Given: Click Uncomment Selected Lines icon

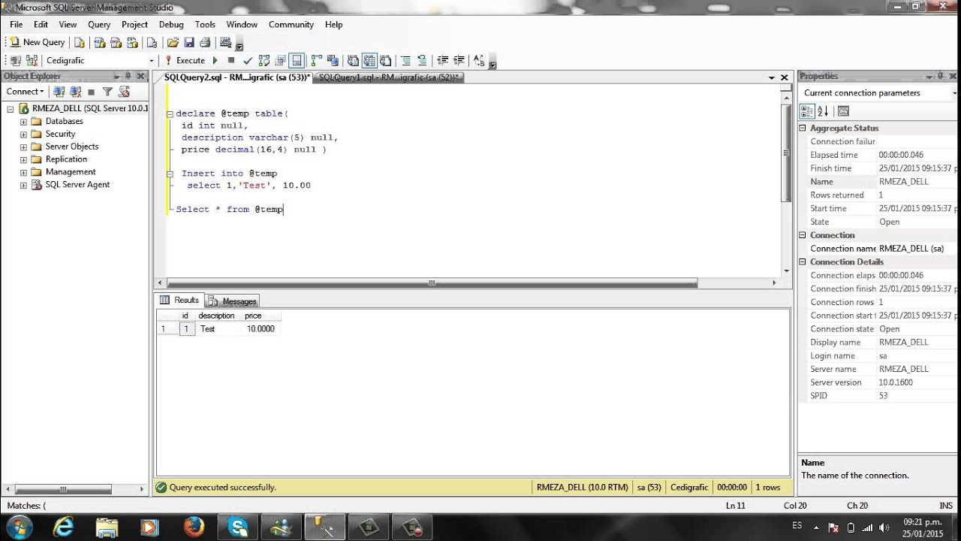Looking at the screenshot, I should (422, 61).
